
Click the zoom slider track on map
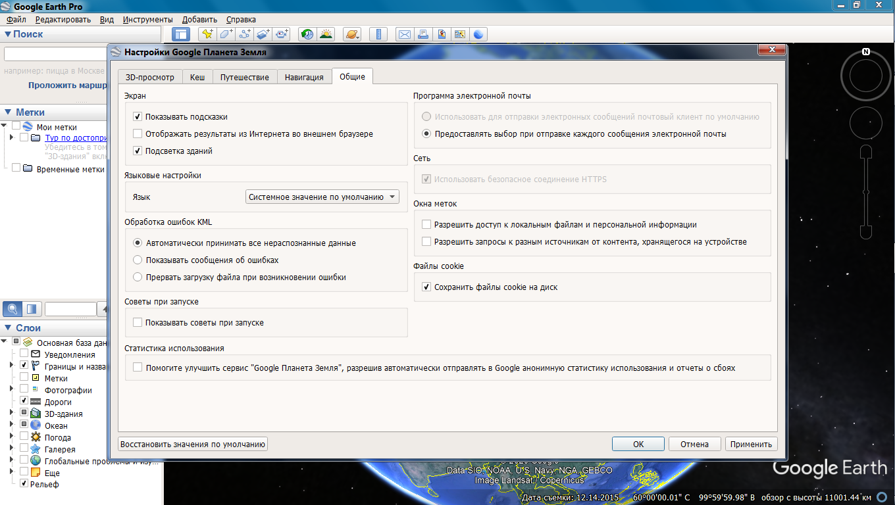pos(866,193)
